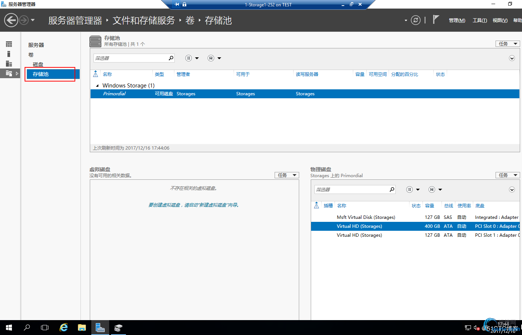The height and width of the screenshot is (335, 522).
Task: Click the refresh icon in header
Action: (x=415, y=20)
